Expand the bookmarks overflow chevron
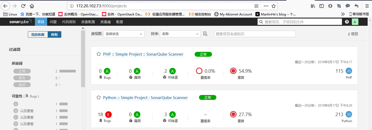The height and width of the screenshot is (130, 372). point(343,14)
